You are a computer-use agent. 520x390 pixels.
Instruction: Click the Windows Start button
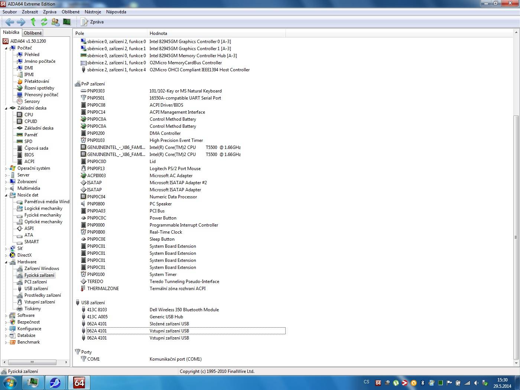[x=10, y=383]
